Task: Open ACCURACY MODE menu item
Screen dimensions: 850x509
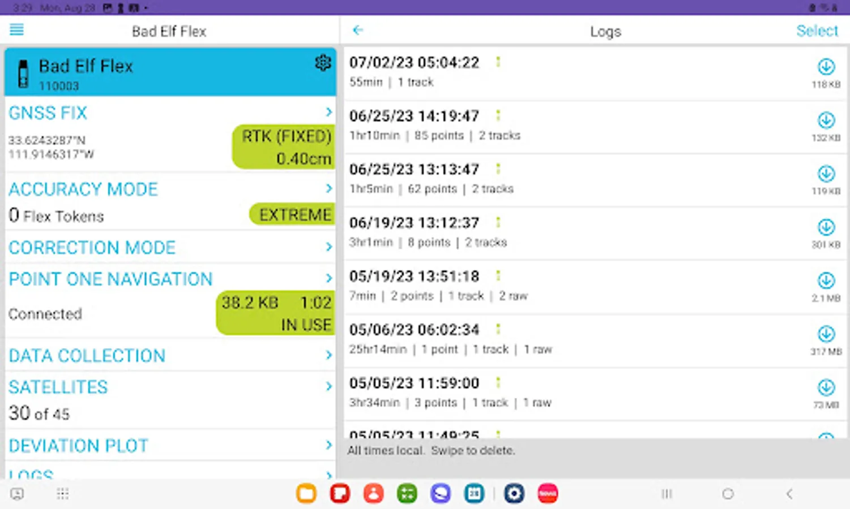Action: (x=83, y=189)
